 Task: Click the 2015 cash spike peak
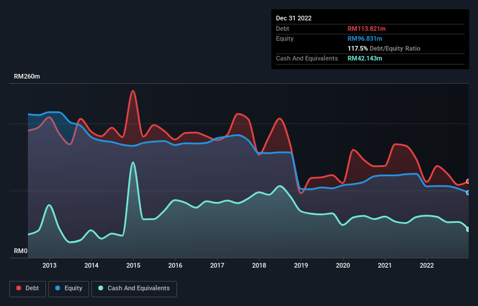[x=133, y=162]
